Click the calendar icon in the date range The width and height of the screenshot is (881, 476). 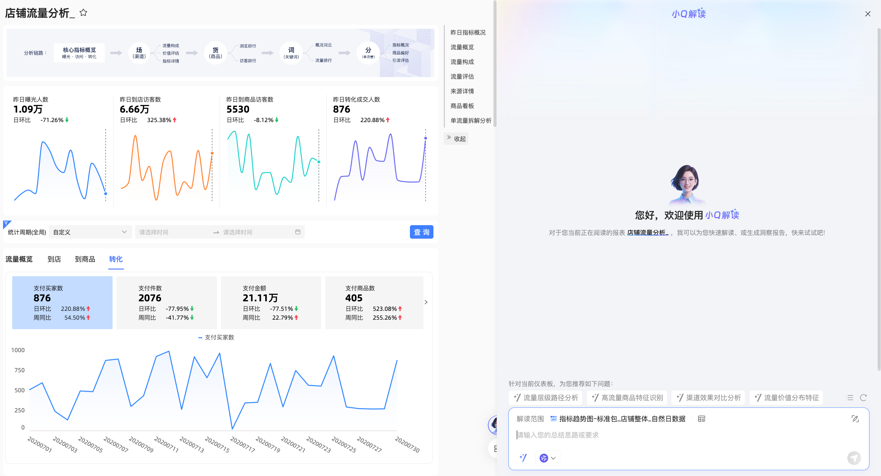[298, 232]
